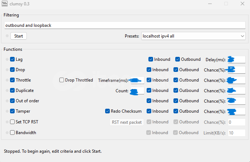Disable the Lag function checkbox
Viewport: 250px width, 162px height.
[13, 59]
